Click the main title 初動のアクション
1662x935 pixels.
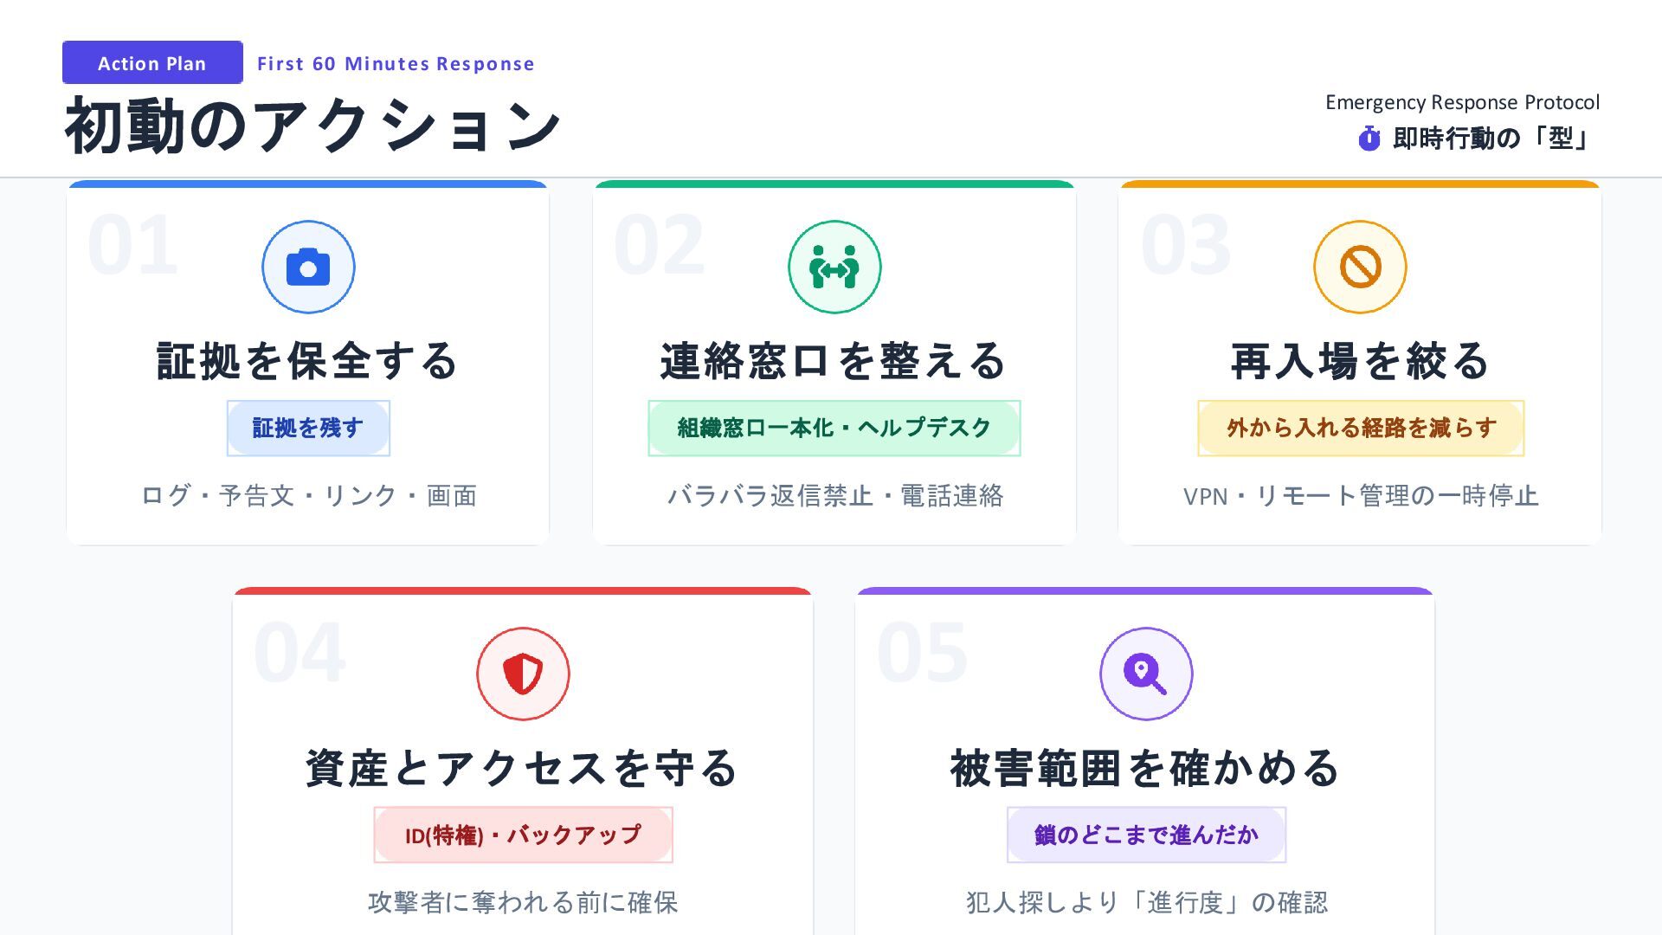[x=313, y=127]
